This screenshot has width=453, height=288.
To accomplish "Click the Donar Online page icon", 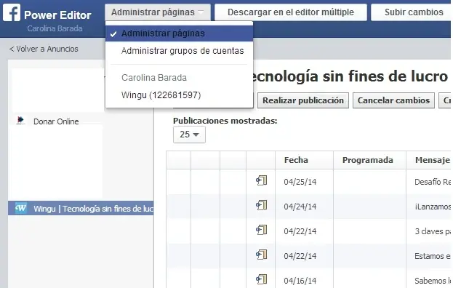I will click(20, 120).
